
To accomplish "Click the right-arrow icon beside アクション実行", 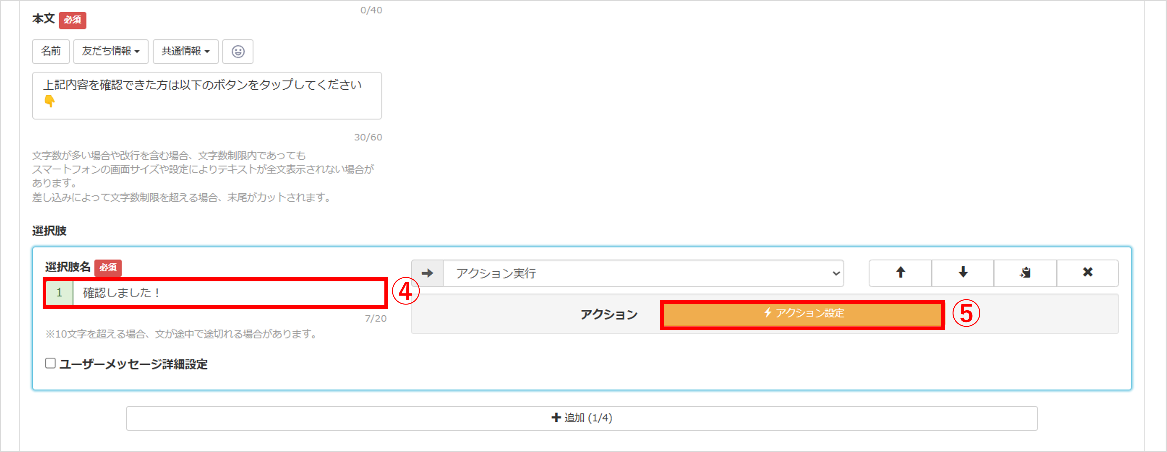I will (x=427, y=273).
